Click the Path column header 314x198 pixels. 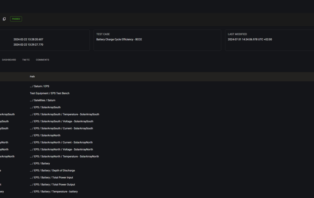(32, 77)
